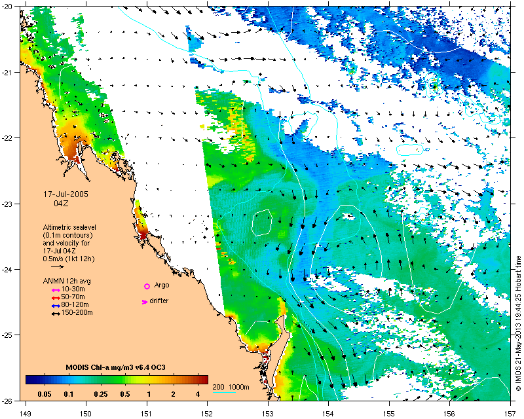Click the '150-200m' depth label

(x=77, y=313)
